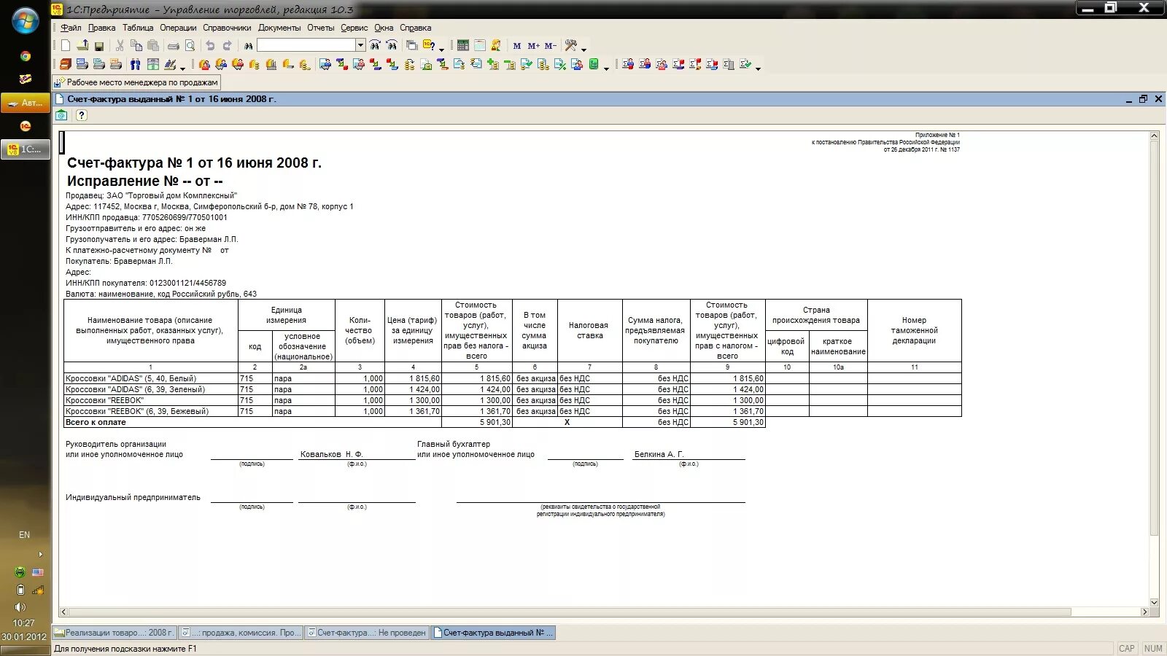This screenshot has width=1167, height=656.
Task: Click the Open file icon
Action: (82, 46)
